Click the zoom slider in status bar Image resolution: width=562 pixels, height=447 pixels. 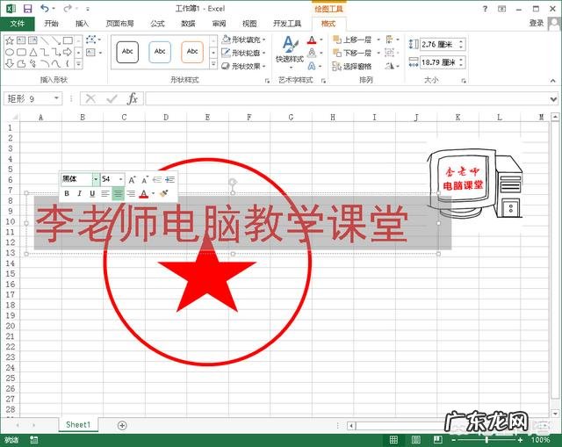pos(486,440)
